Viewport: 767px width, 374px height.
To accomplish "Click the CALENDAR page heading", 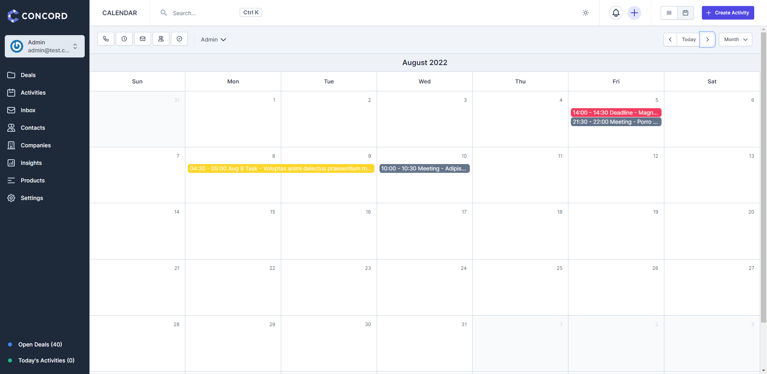I will click(119, 13).
